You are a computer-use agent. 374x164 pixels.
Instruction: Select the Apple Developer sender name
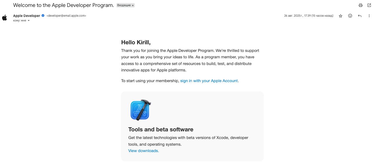click(27, 16)
